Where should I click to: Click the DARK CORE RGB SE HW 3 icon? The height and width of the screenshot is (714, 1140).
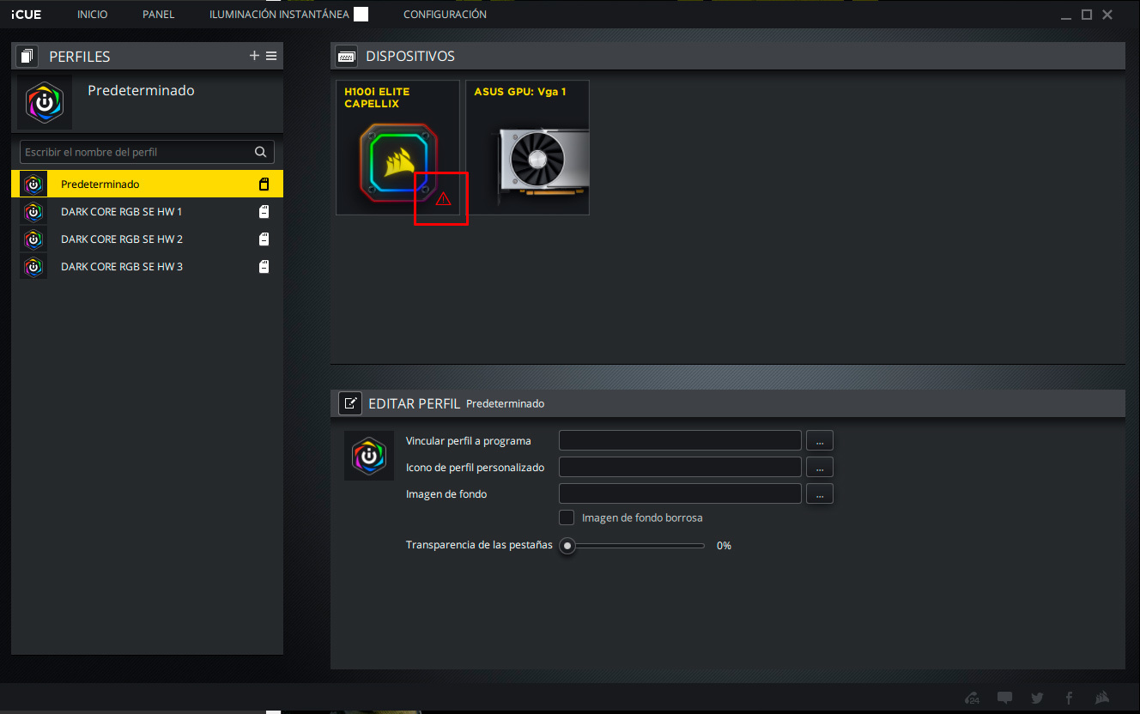coord(33,266)
